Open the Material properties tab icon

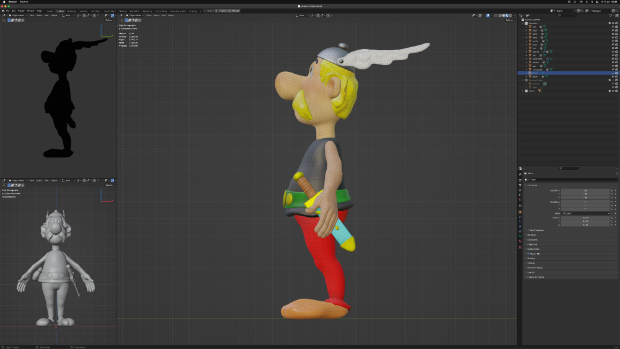(520, 241)
